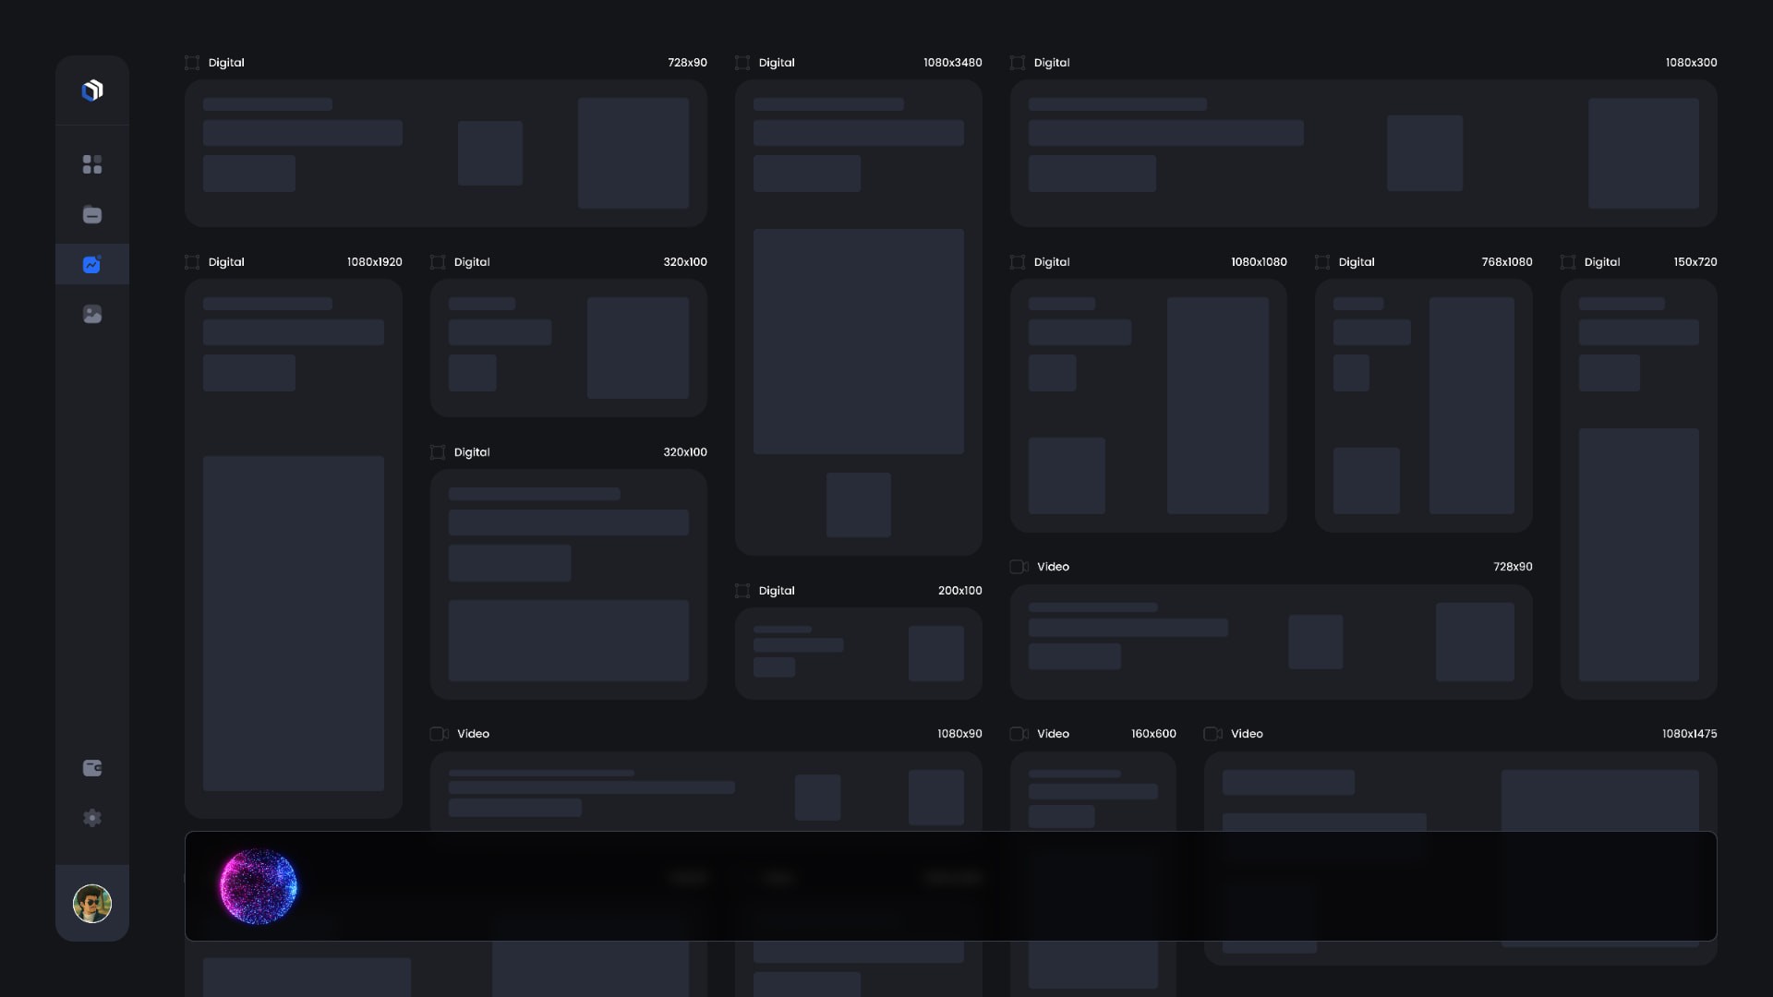Click the Digital label of the 768x1080 card
The width and height of the screenshot is (1773, 997).
pos(1357,262)
